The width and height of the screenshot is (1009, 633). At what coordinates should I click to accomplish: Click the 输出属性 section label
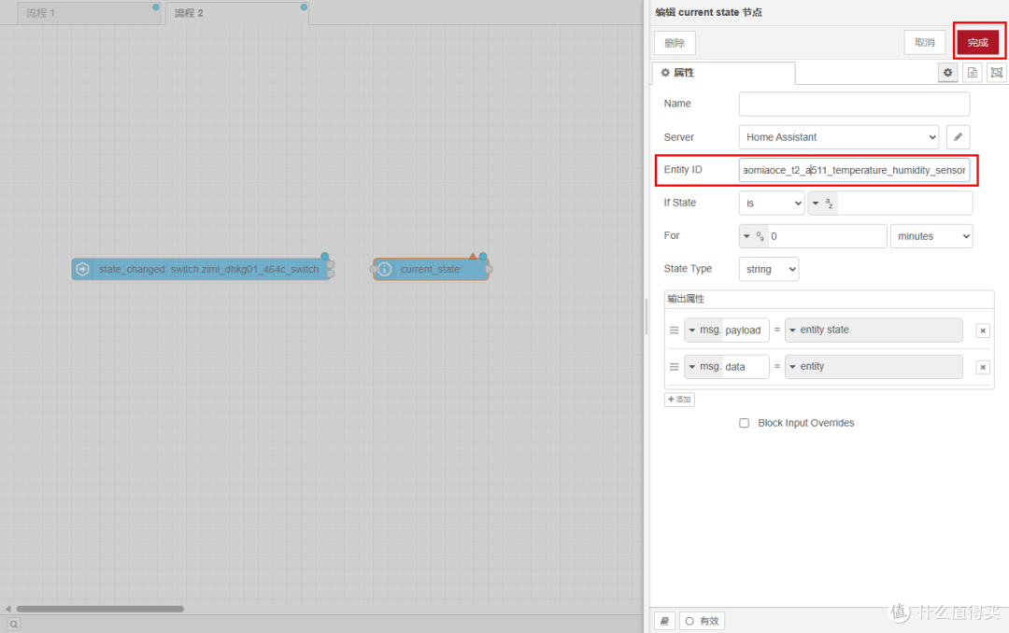pyautogui.click(x=686, y=299)
